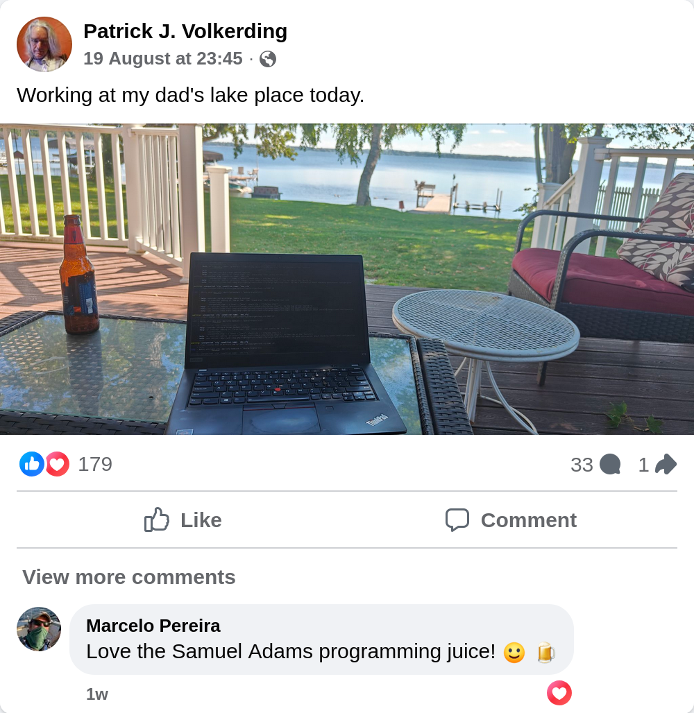Image resolution: width=694 pixels, height=713 pixels.
Task: Open the lake porch photo
Action: [347, 279]
